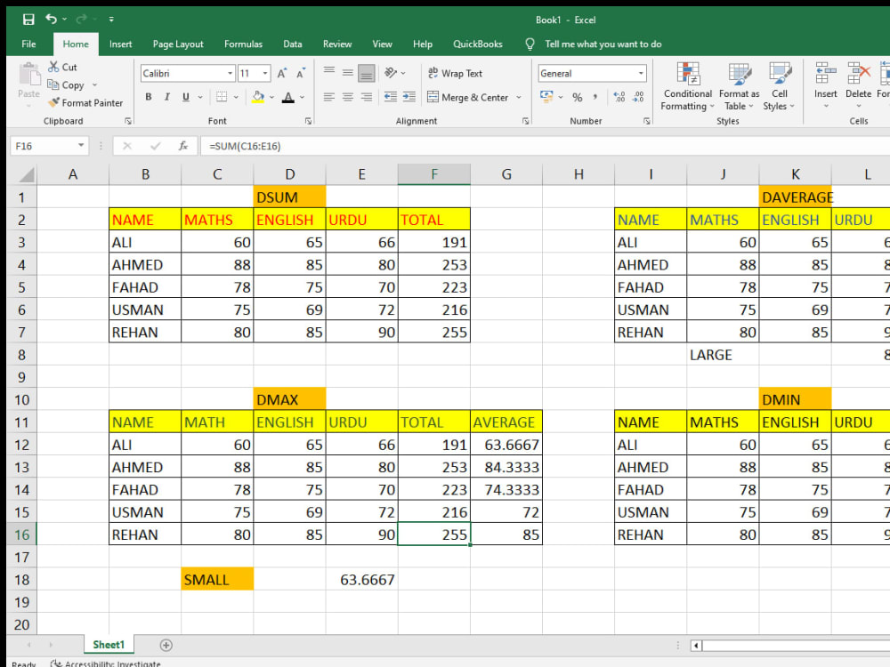890x667 pixels.
Task: Click the Accounting Number Format icon
Action: [546, 96]
